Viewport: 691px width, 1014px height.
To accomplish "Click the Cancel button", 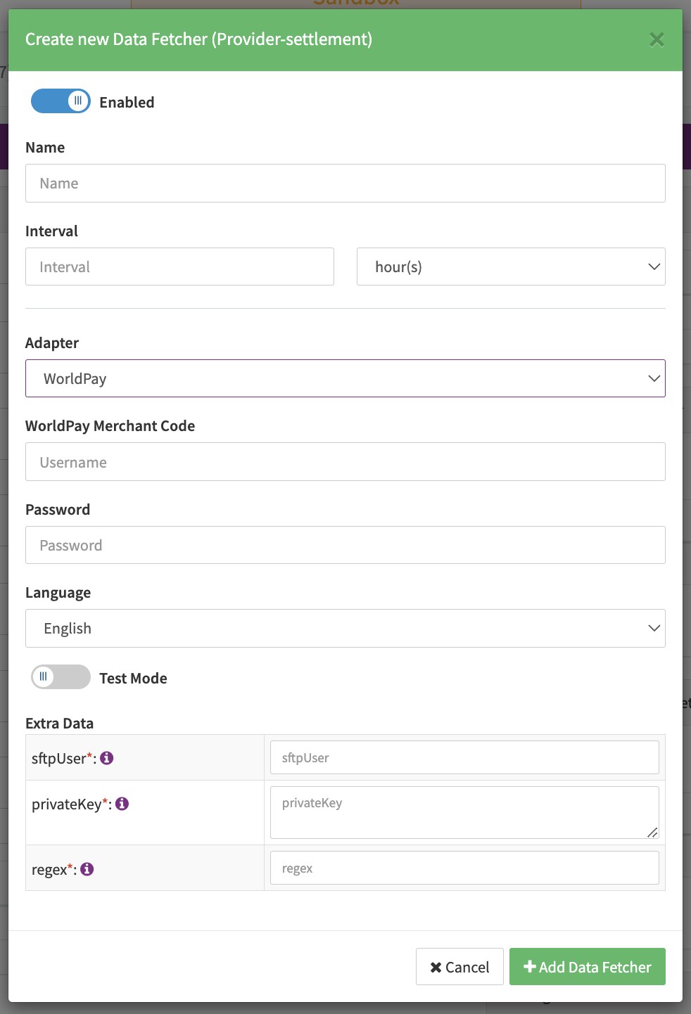I will tap(459, 967).
